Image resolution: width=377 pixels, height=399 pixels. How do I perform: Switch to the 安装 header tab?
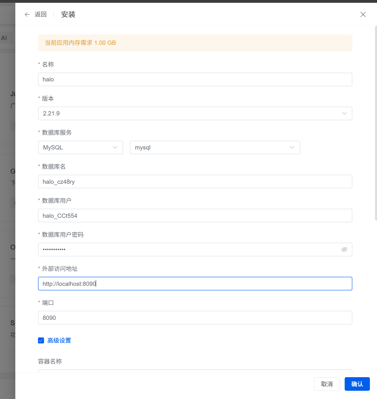coord(68,14)
